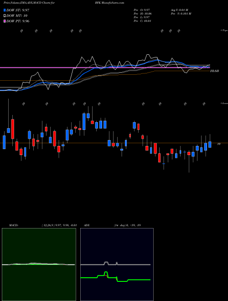This screenshot has width=228, height=301.
Task: Click the 'Pre V: 0.101 M' value
Action: click(181, 14)
